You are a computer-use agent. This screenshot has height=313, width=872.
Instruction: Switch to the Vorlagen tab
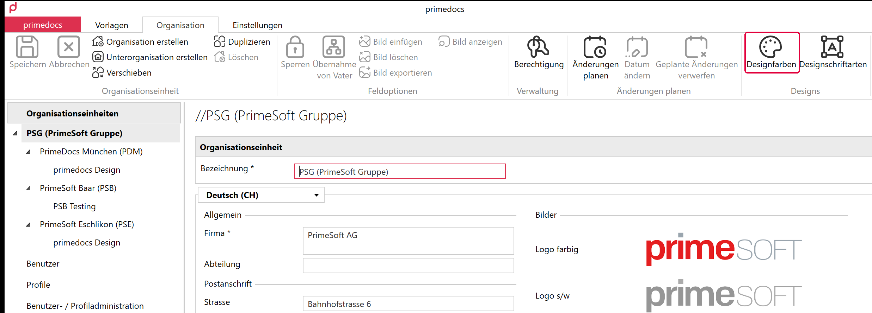pyautogui.click(x=112, y=25)
